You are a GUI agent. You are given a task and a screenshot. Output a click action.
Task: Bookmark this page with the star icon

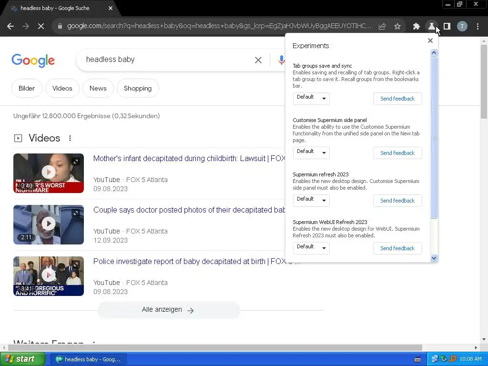(397, 27)
